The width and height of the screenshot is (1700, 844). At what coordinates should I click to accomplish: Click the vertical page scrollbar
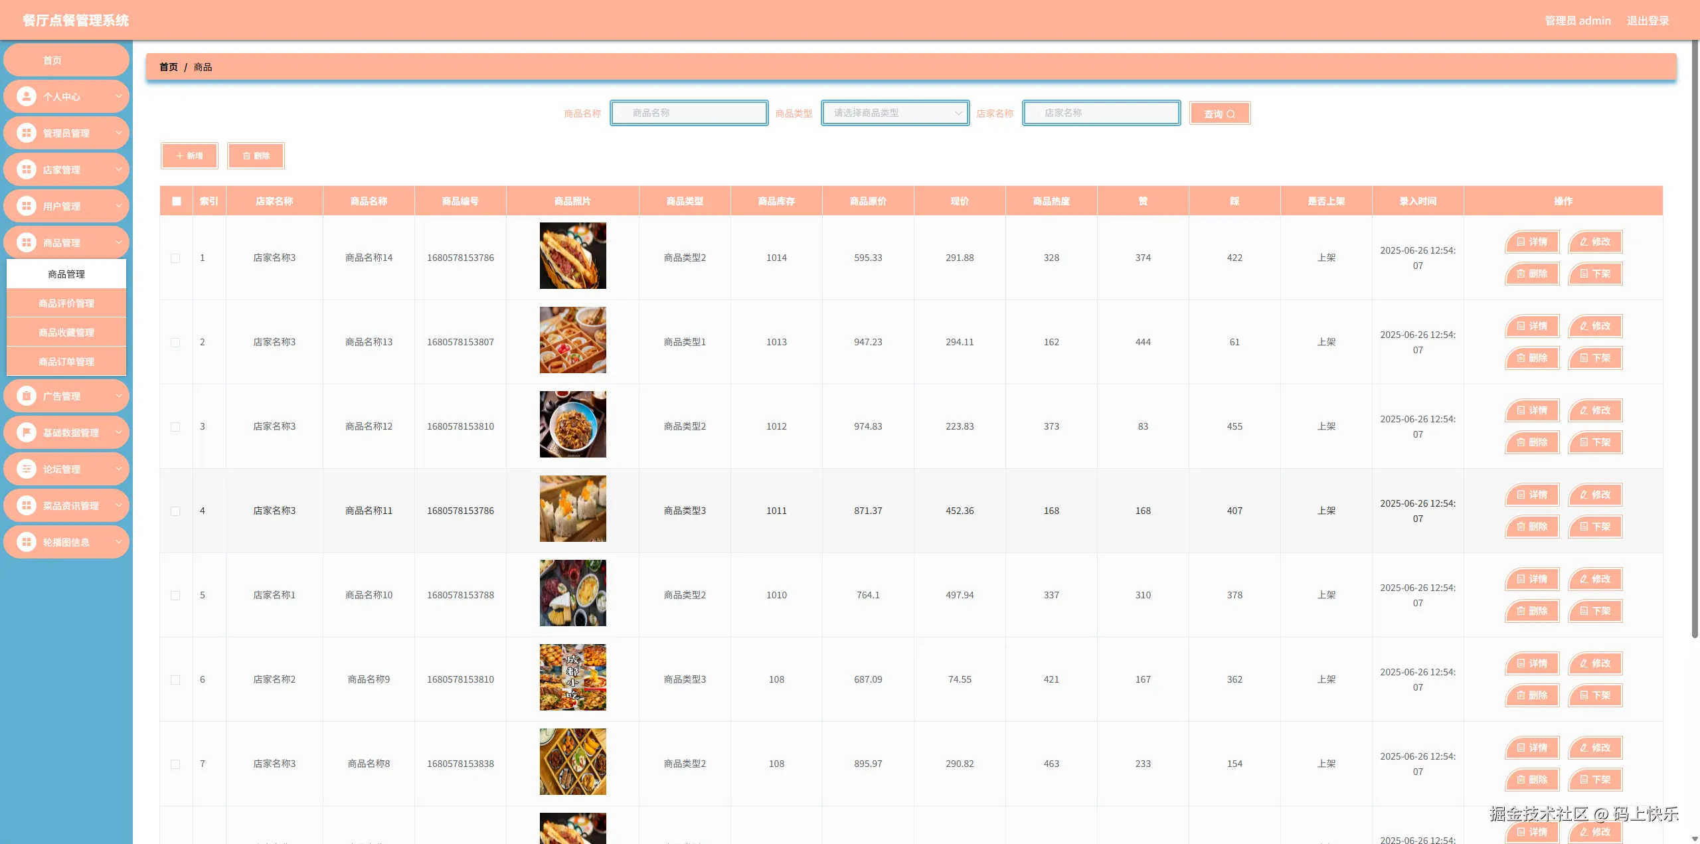1694,332
